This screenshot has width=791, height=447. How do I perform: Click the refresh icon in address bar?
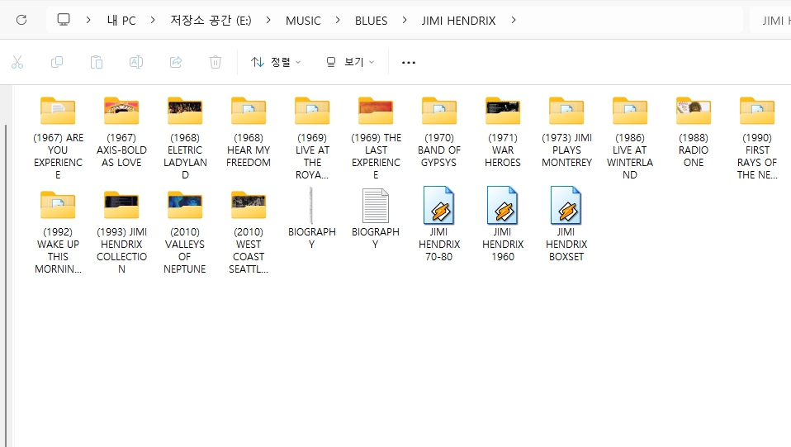pyautogui.click(x=21, y=20)
